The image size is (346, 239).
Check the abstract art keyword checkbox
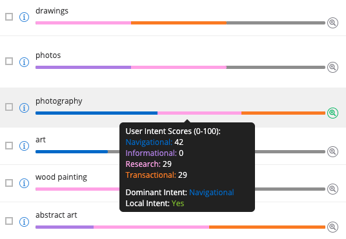(9, 221)
